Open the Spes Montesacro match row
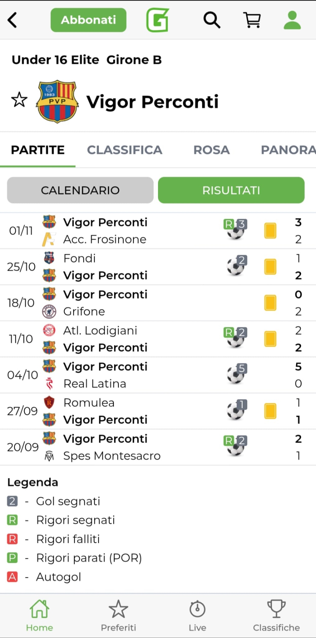This screenshot has width=316, height=638. pos(133,447)
